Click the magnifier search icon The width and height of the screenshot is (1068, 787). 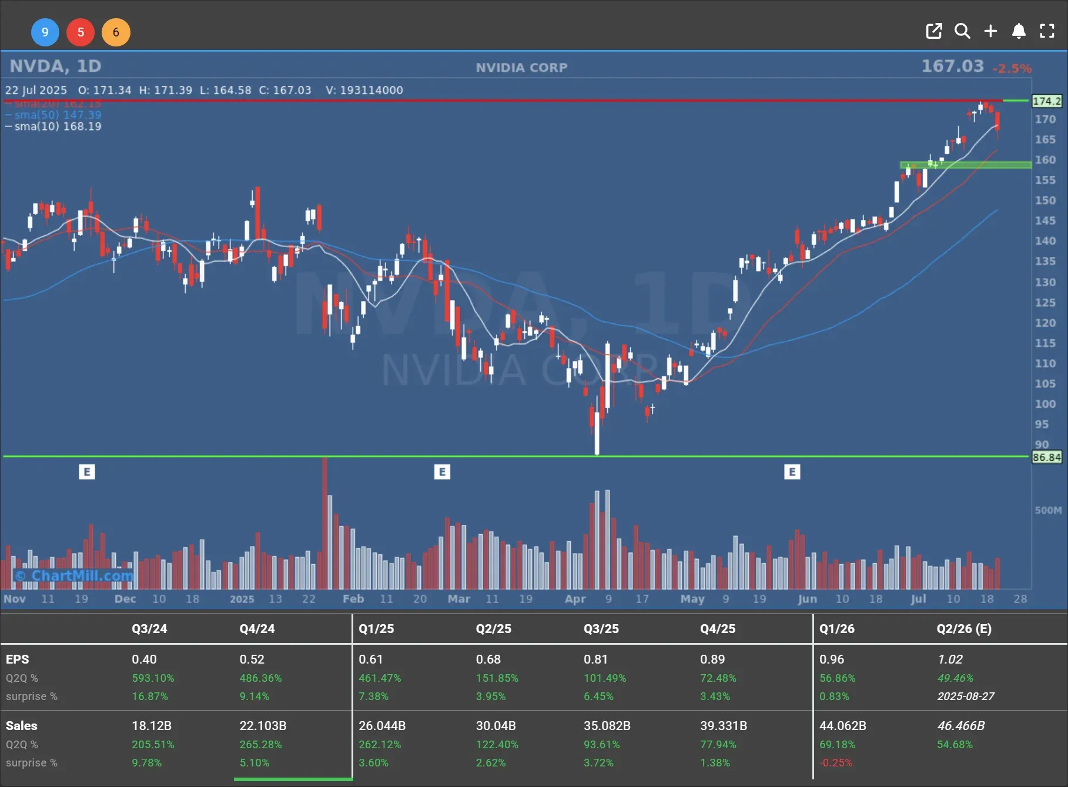point(962,31)
